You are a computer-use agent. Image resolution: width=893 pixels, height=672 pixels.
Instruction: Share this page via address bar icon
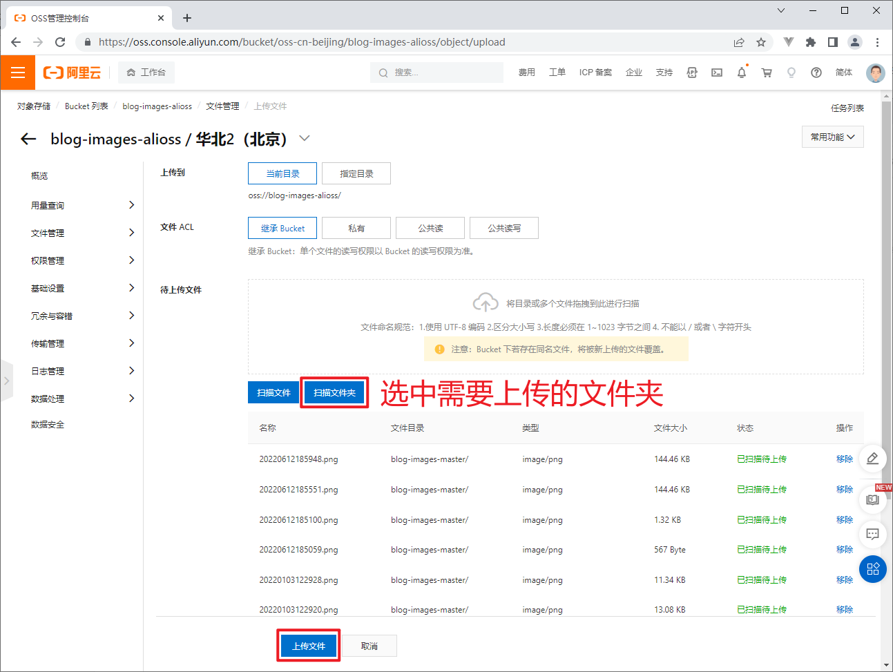739,42
